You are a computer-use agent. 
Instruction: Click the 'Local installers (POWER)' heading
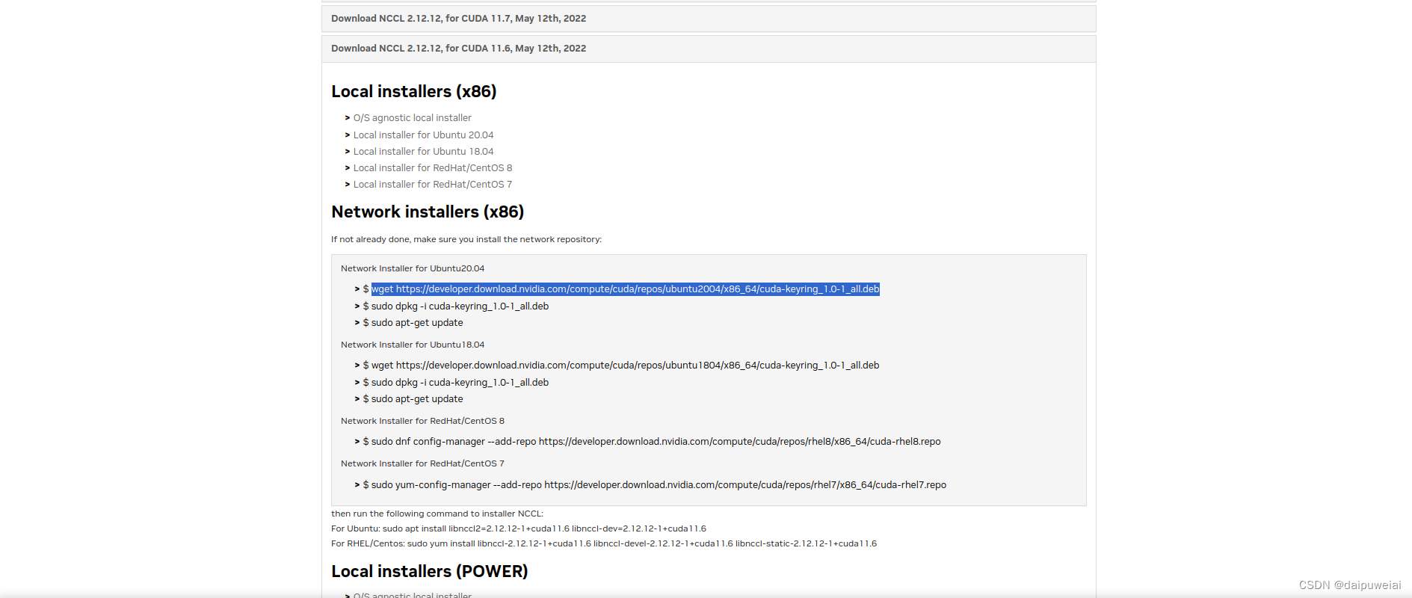click(x=430, y=571)
